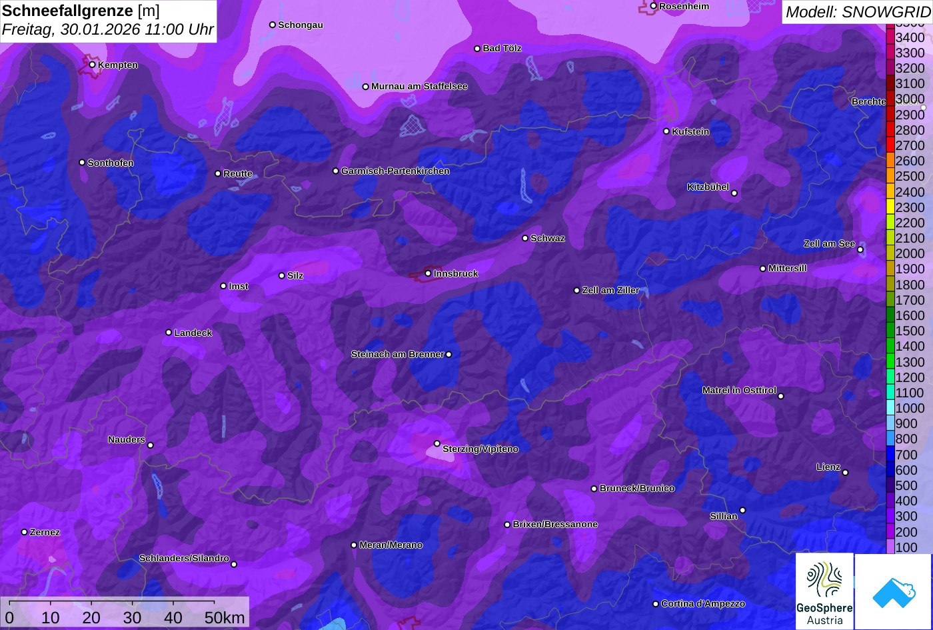933x630 pixels.
Task: Click the Sterzing/Vipiteno marker dot
Action: pyautogui.click(x=437, y=443)
